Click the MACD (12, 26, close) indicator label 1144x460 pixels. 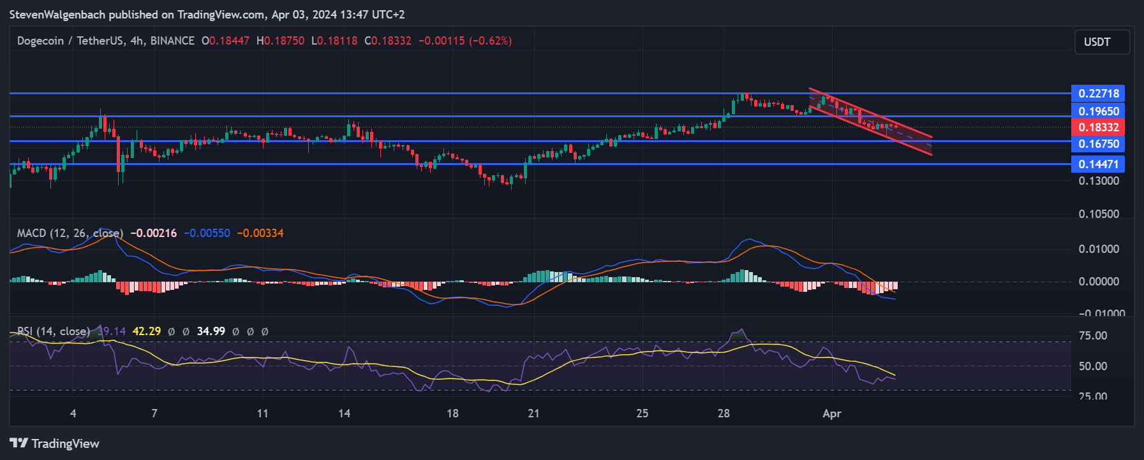70,233
